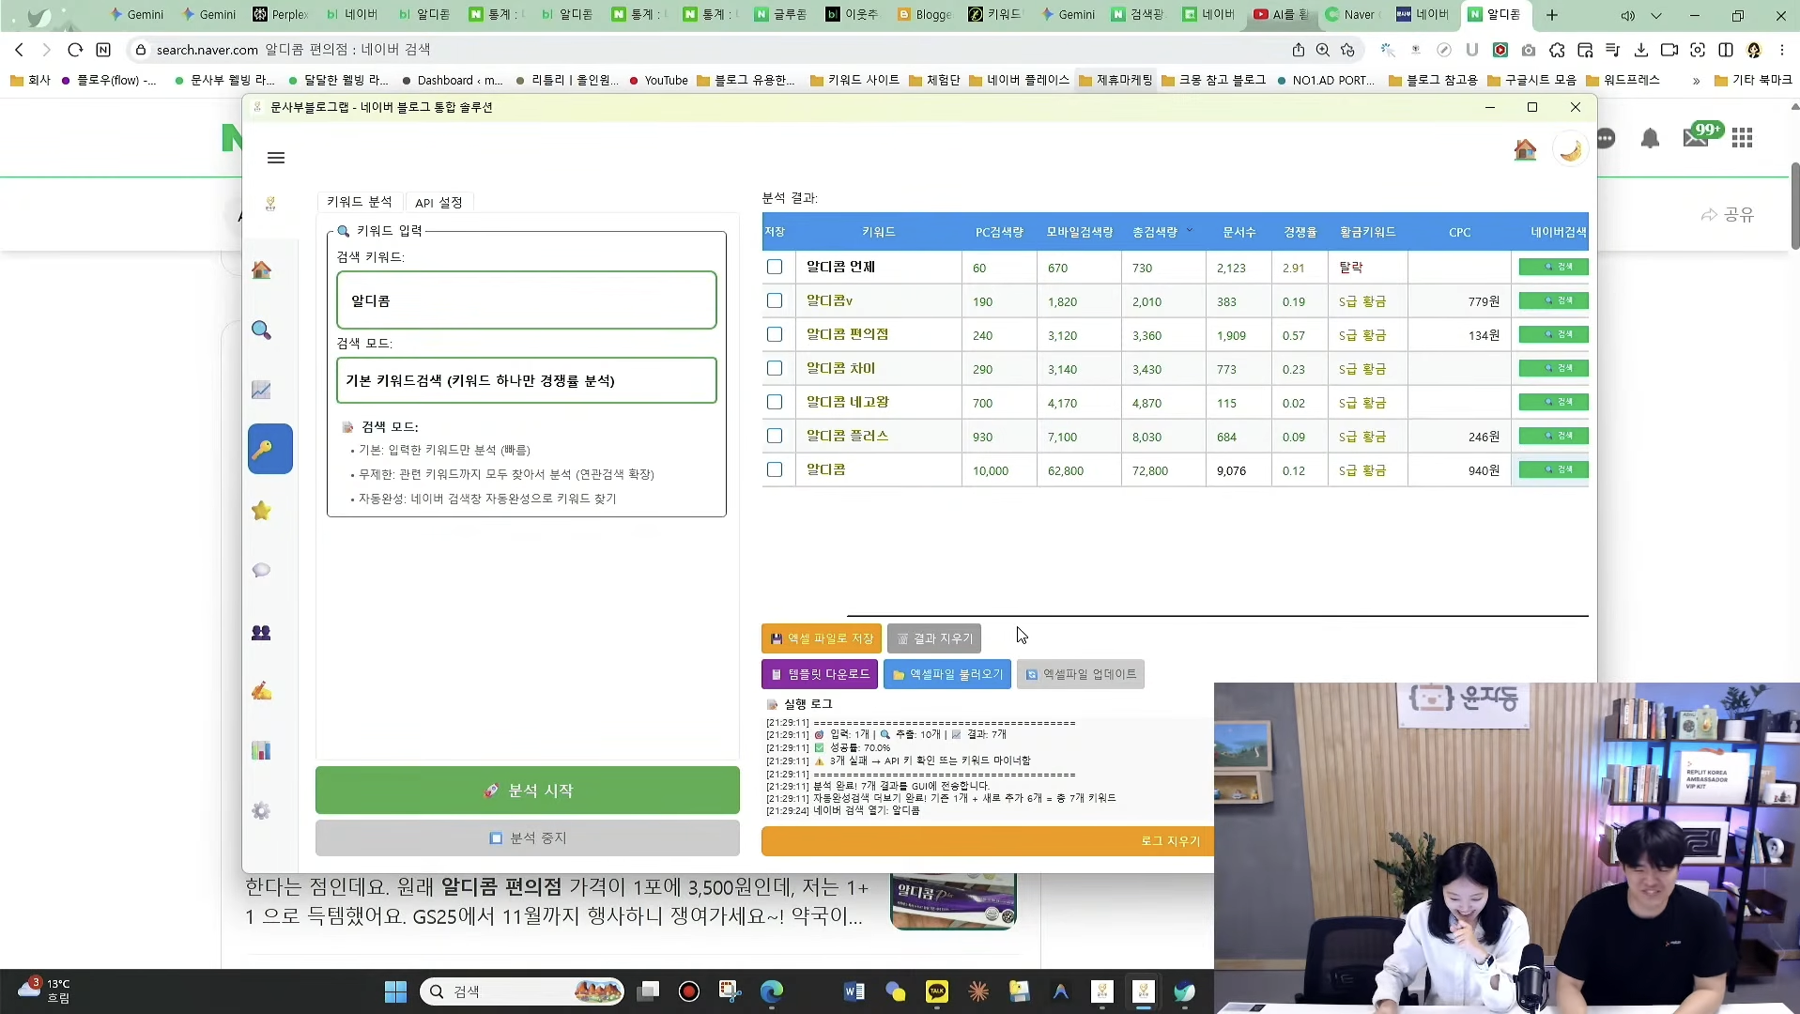The width and height of the screenshot is (1800, 1014).
Task: Open the browser extensions puzzle icon
Action: 1557,50
